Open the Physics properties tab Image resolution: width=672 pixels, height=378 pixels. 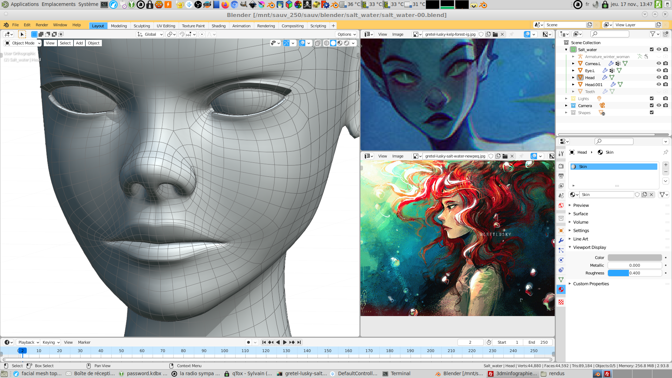[561, 260]
